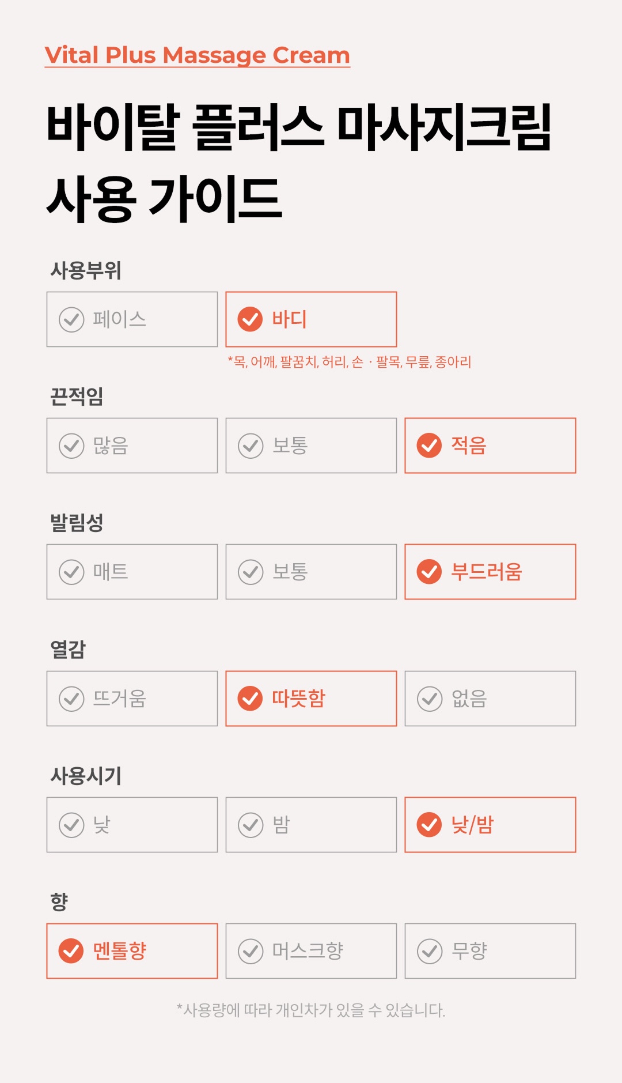Click the orange checkmark icon beside 바디
Screen dimensions: 622x1083
251,319
